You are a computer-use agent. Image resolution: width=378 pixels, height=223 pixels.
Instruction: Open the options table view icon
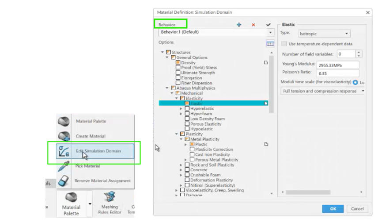[x=270, y=43]
